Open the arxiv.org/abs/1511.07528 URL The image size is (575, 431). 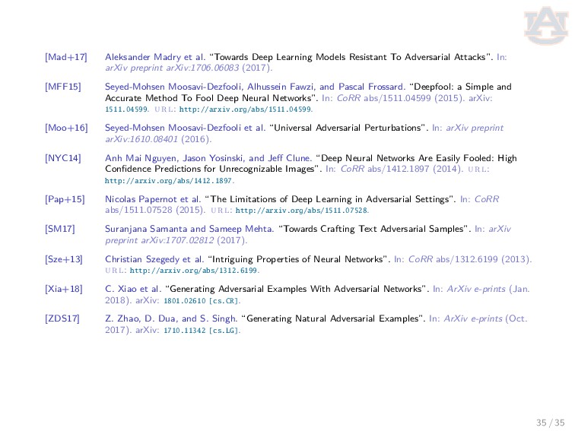[301, 211]
